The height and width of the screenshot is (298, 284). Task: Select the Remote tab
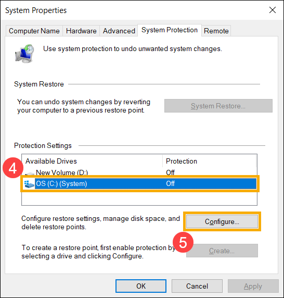[x=216, y=31]
